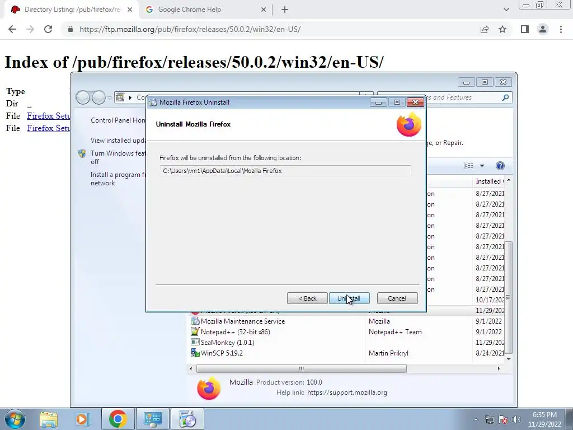Click the vertical scrollbar up arrow
Viewport: 573px width, 430px height.
pos(508,181)
